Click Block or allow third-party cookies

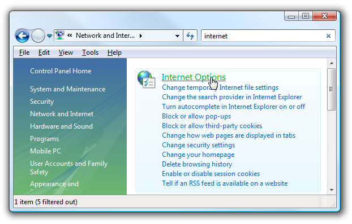coord(212,126)
